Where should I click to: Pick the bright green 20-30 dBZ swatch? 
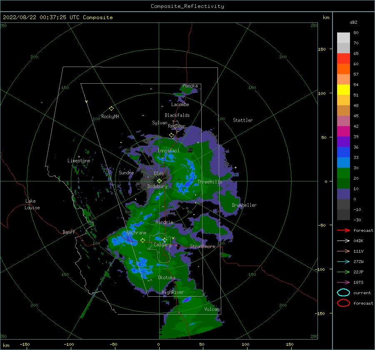pos(343,173)
